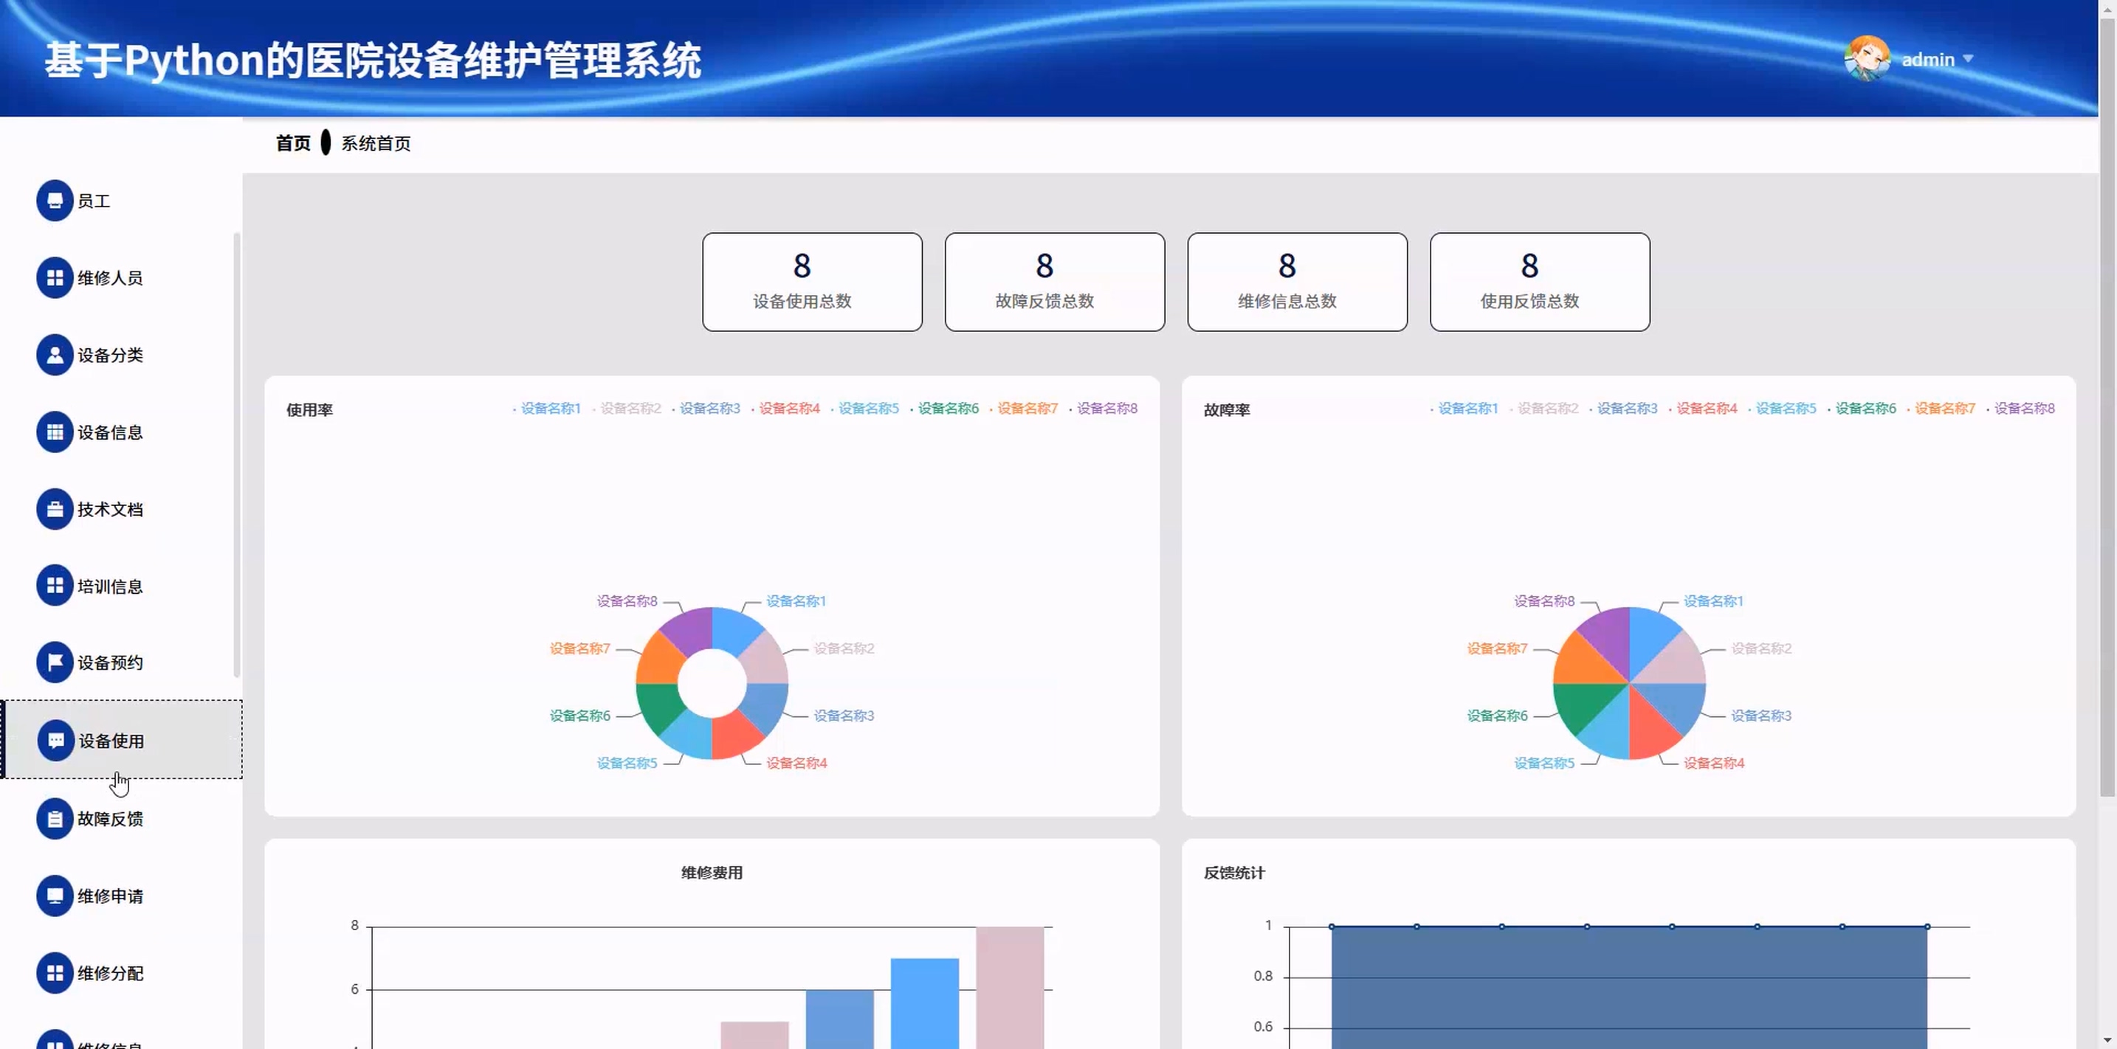The height and width of the screenshot is (1049, 2117).
Task: Open the admin user dropdown
Action: point(1927,60)
